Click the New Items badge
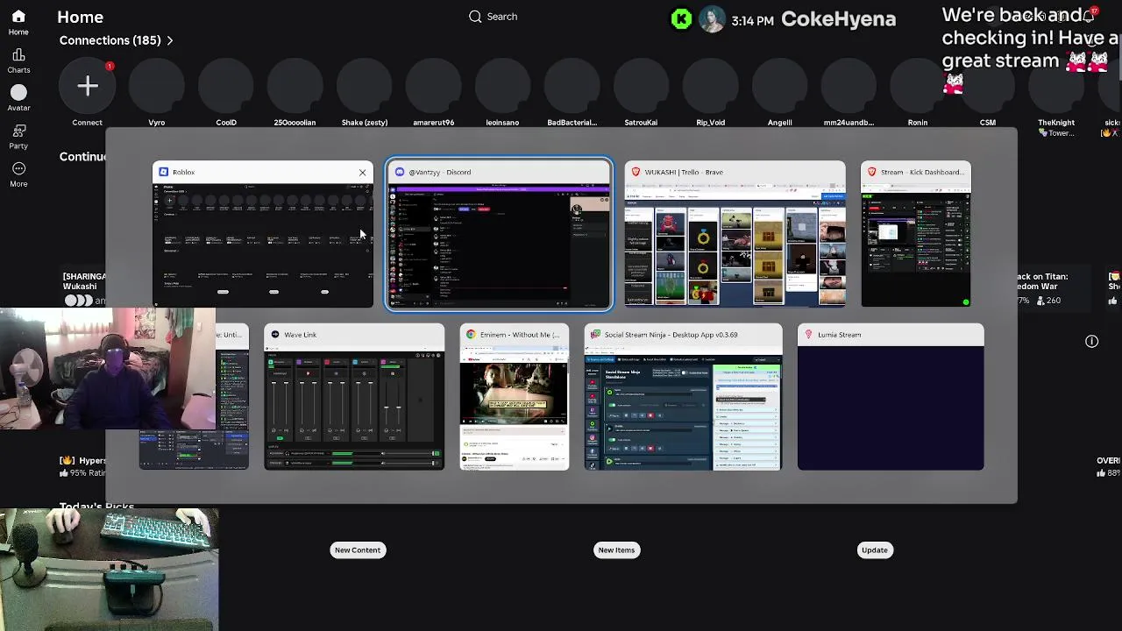 point(616,550)
